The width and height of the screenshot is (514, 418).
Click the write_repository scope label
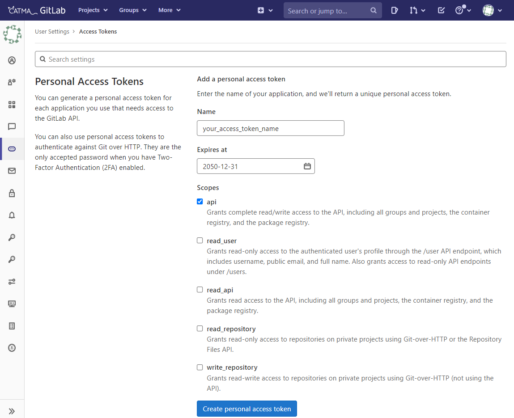click(x=232, y=367)
